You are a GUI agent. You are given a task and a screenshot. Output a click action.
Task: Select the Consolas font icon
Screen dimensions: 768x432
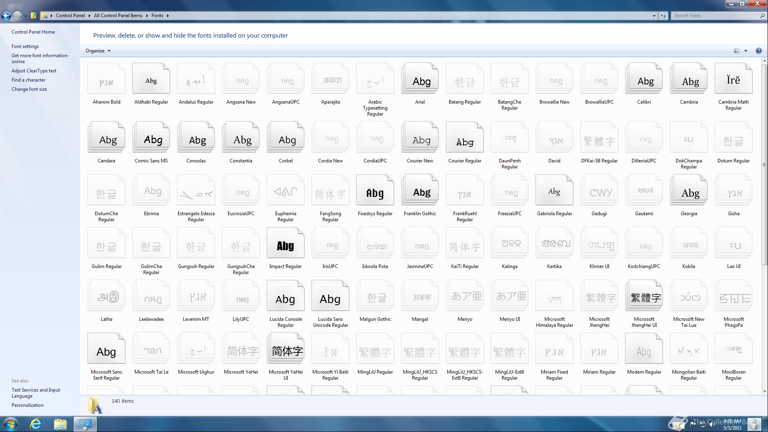point(196,138)
